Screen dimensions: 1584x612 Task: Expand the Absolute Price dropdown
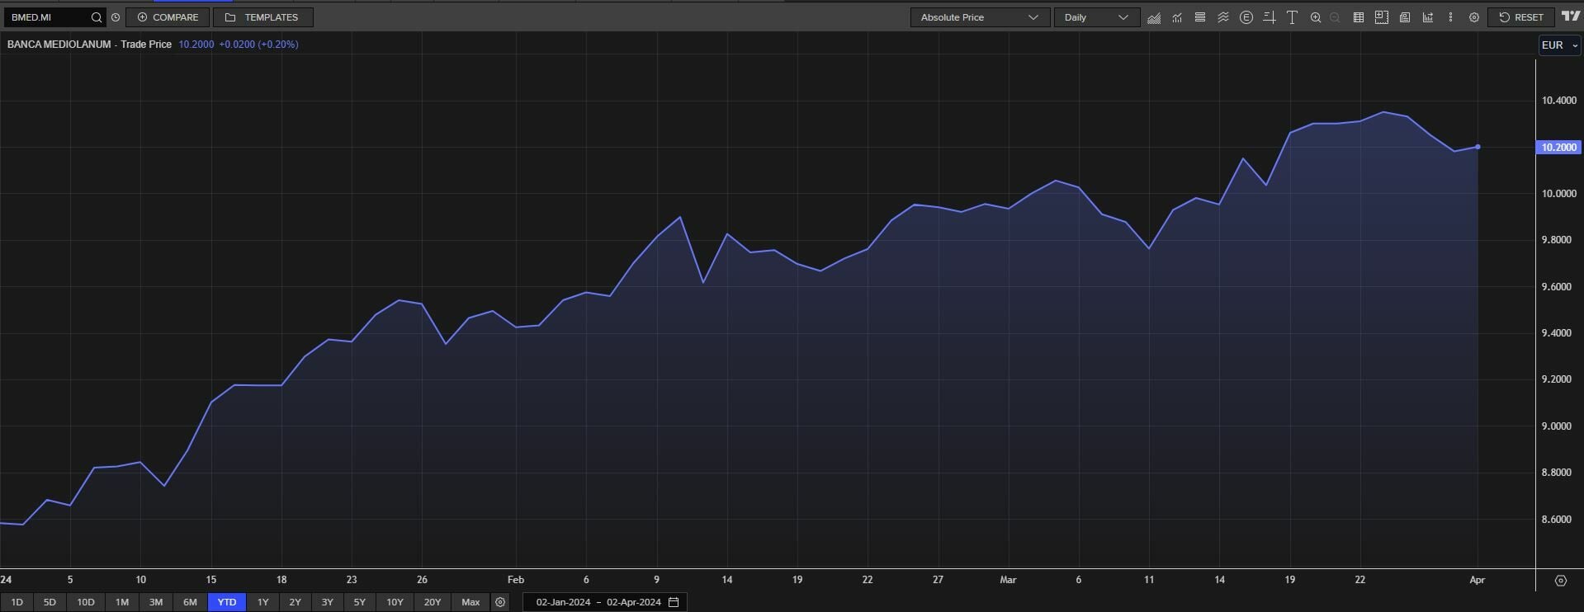979,17
